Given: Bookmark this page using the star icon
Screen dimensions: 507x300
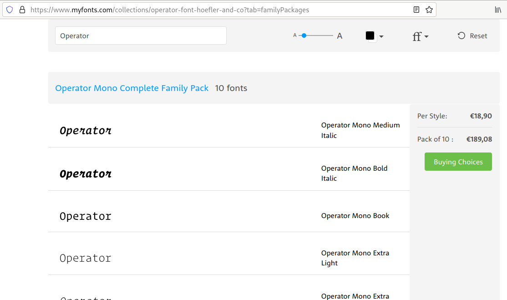Looking at the screenshot, I should tap(429, 9).
